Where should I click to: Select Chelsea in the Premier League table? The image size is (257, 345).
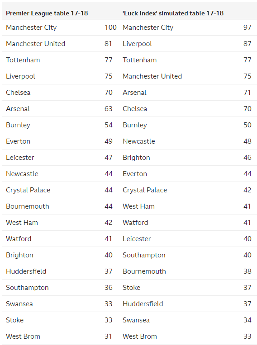pyautogui.click(x=18, y=93)
